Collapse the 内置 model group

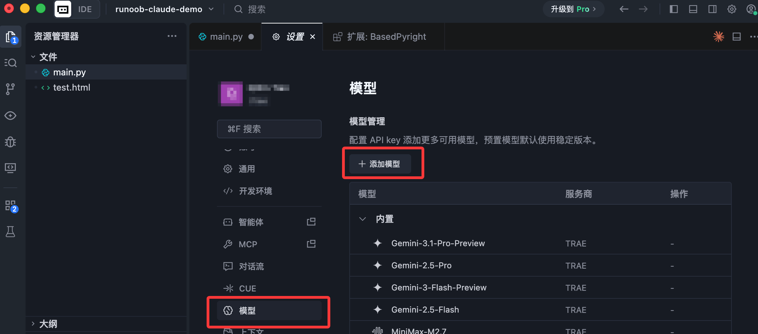362,219
